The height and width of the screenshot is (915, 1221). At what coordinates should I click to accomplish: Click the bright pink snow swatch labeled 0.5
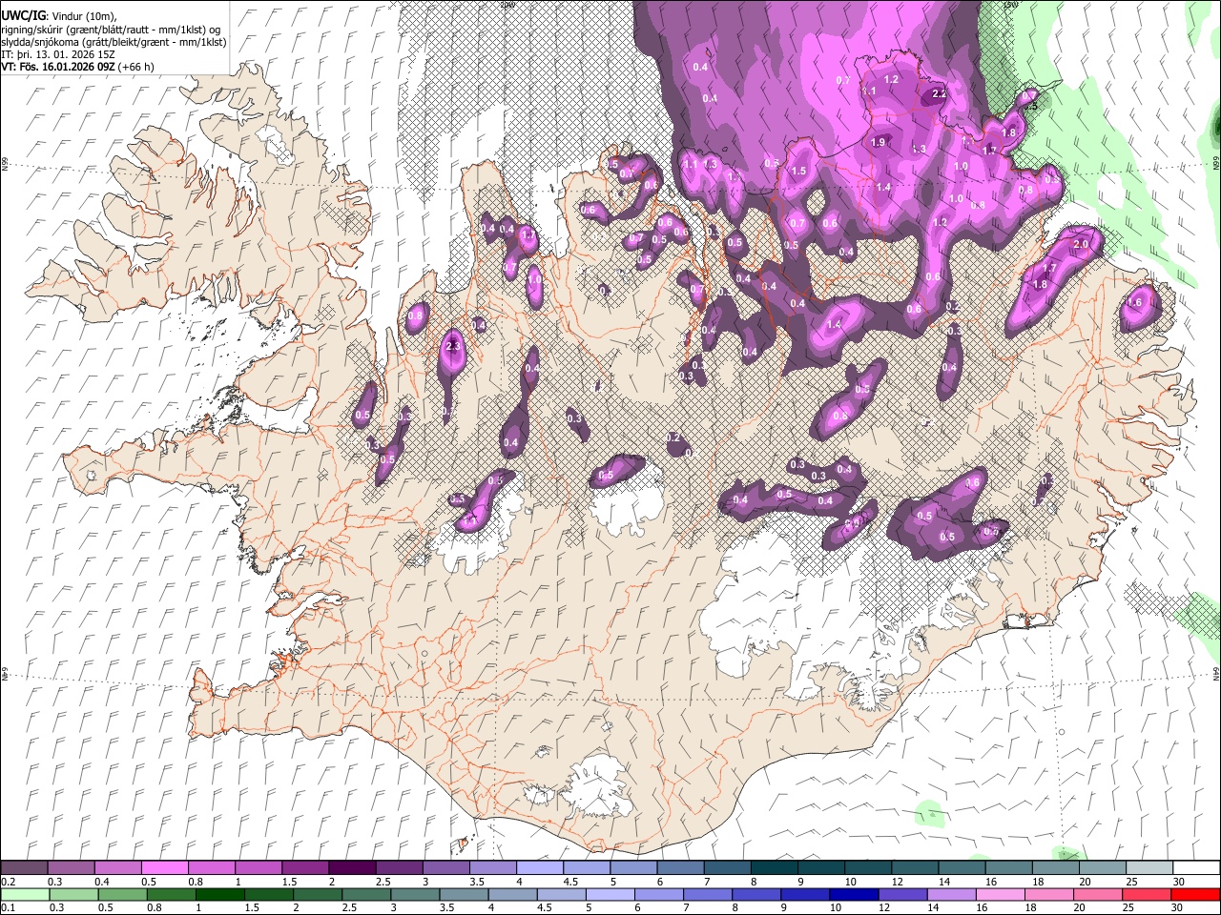coord(164,868)
